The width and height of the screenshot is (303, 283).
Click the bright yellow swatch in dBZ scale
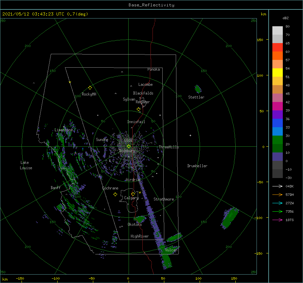tap(277, 72)
